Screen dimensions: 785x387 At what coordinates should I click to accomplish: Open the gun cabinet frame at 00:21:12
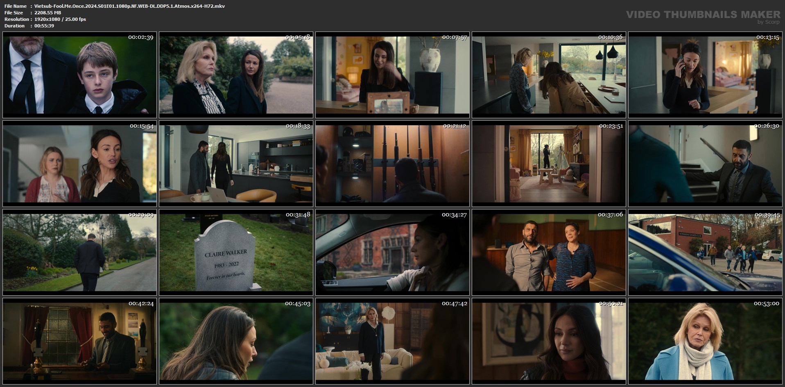coord(392,164)
